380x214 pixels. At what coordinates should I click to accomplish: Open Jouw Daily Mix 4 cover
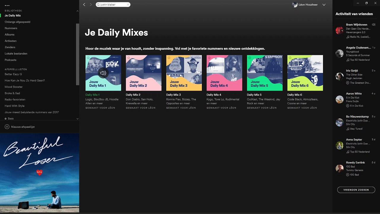coord(224,73)
